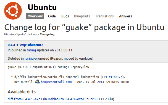The height and width of the screenshot is (105, 168).
Task: Click the ben@bennuttall.com email link
Action: [56, 82]
